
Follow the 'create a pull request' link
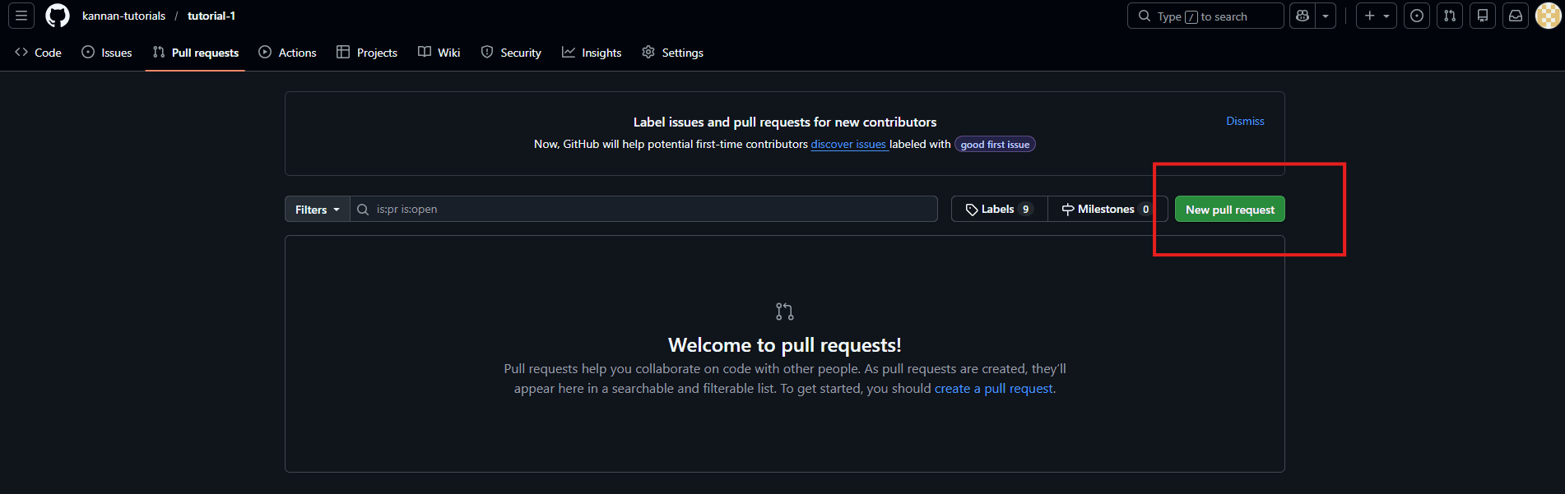click(993, 389)
